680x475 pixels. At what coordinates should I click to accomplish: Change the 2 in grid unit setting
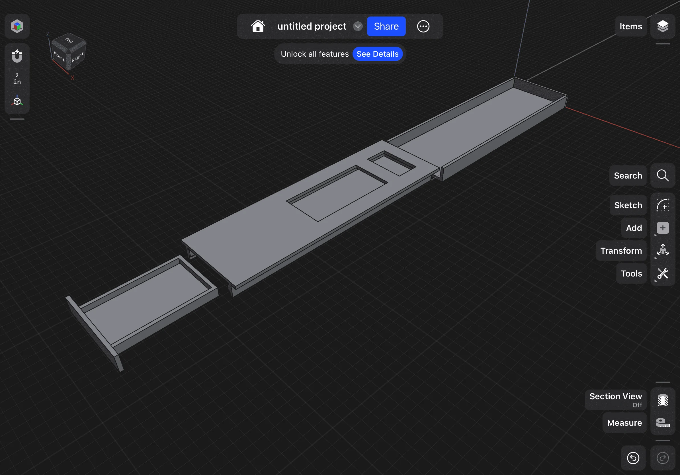(17, 79)
